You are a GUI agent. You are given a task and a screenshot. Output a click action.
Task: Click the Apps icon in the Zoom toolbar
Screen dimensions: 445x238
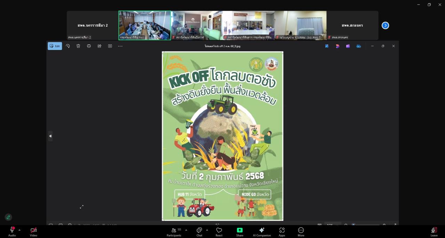click(282, 231)
